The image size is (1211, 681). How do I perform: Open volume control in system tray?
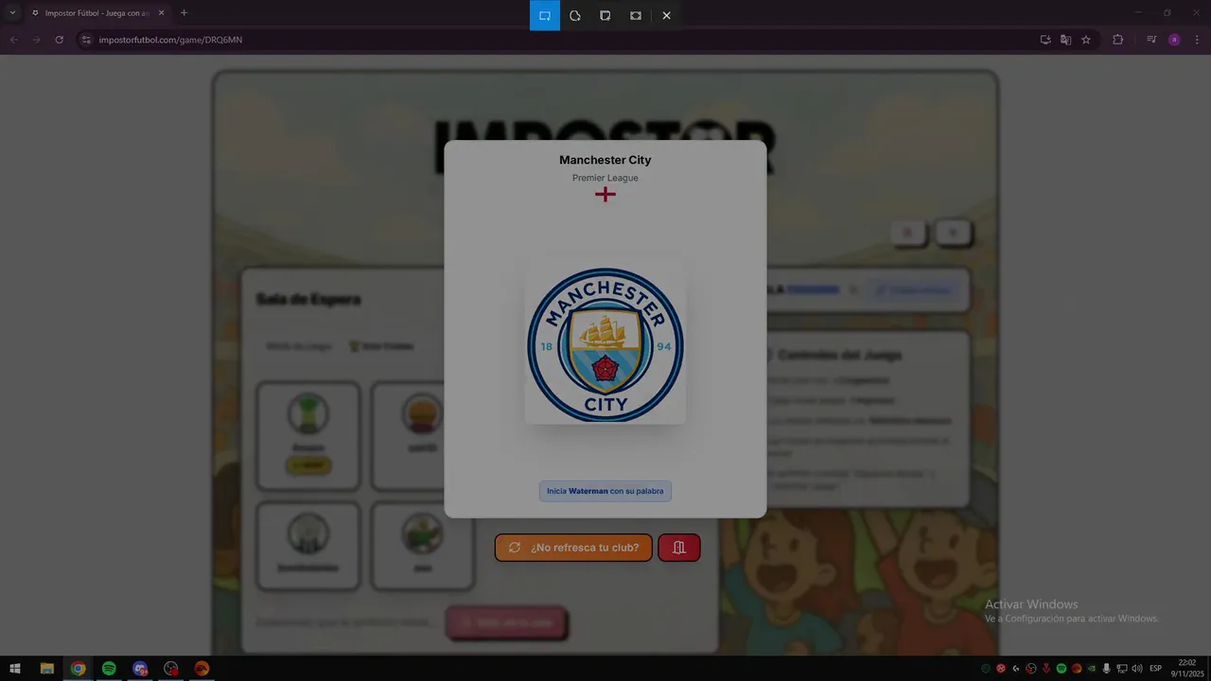(x=1136, y=669)
